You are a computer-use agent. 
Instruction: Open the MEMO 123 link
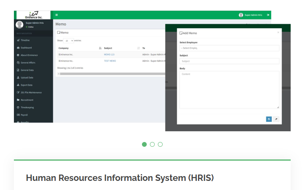click(109, 54)
